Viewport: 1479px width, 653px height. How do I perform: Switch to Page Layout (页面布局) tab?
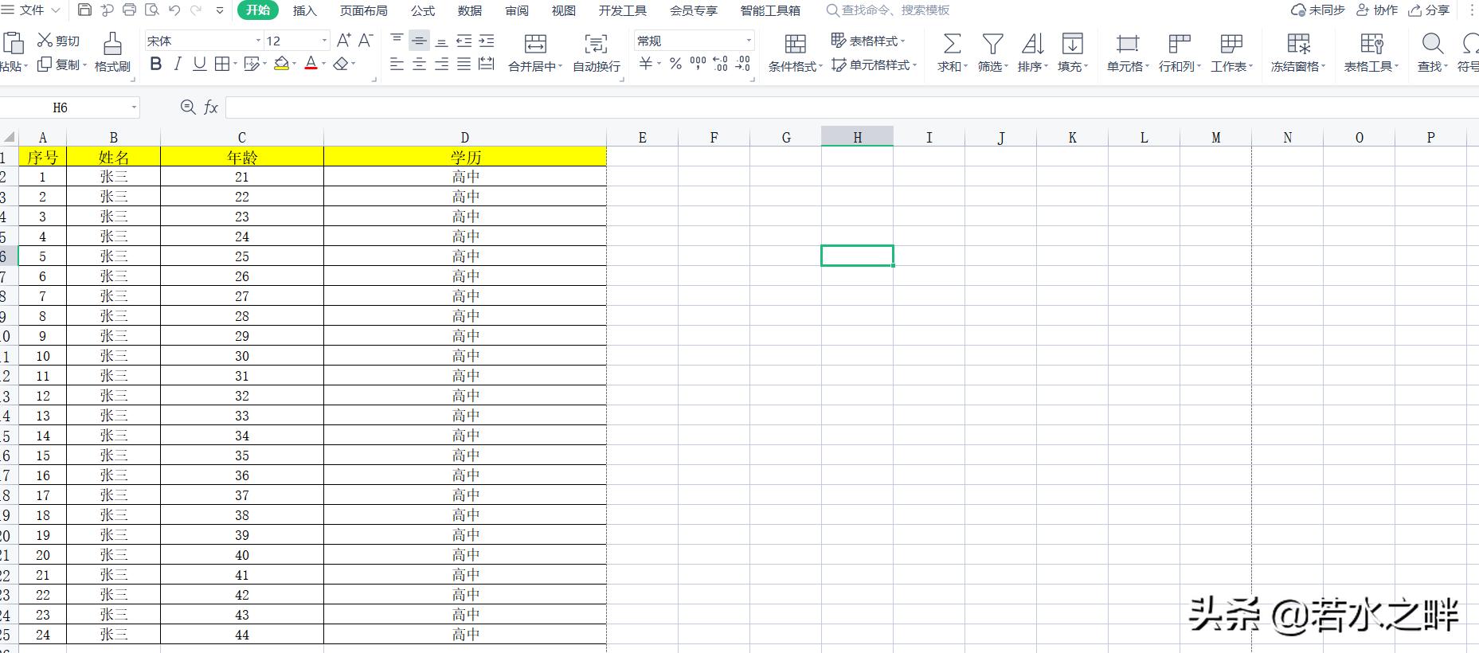(x=363, y=10)
